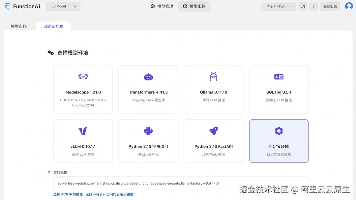Open the 模型管理 menu
Image resolution: width=356 pixels, height=200 pixels.
(162, 6)
